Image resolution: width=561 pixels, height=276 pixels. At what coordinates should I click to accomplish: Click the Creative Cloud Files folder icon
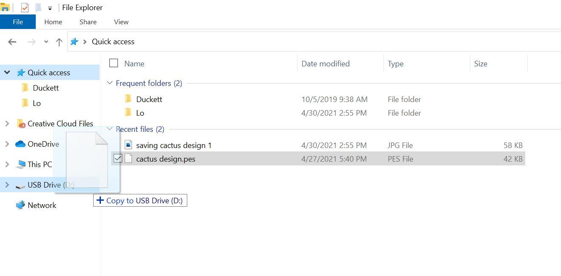[21, 124]
